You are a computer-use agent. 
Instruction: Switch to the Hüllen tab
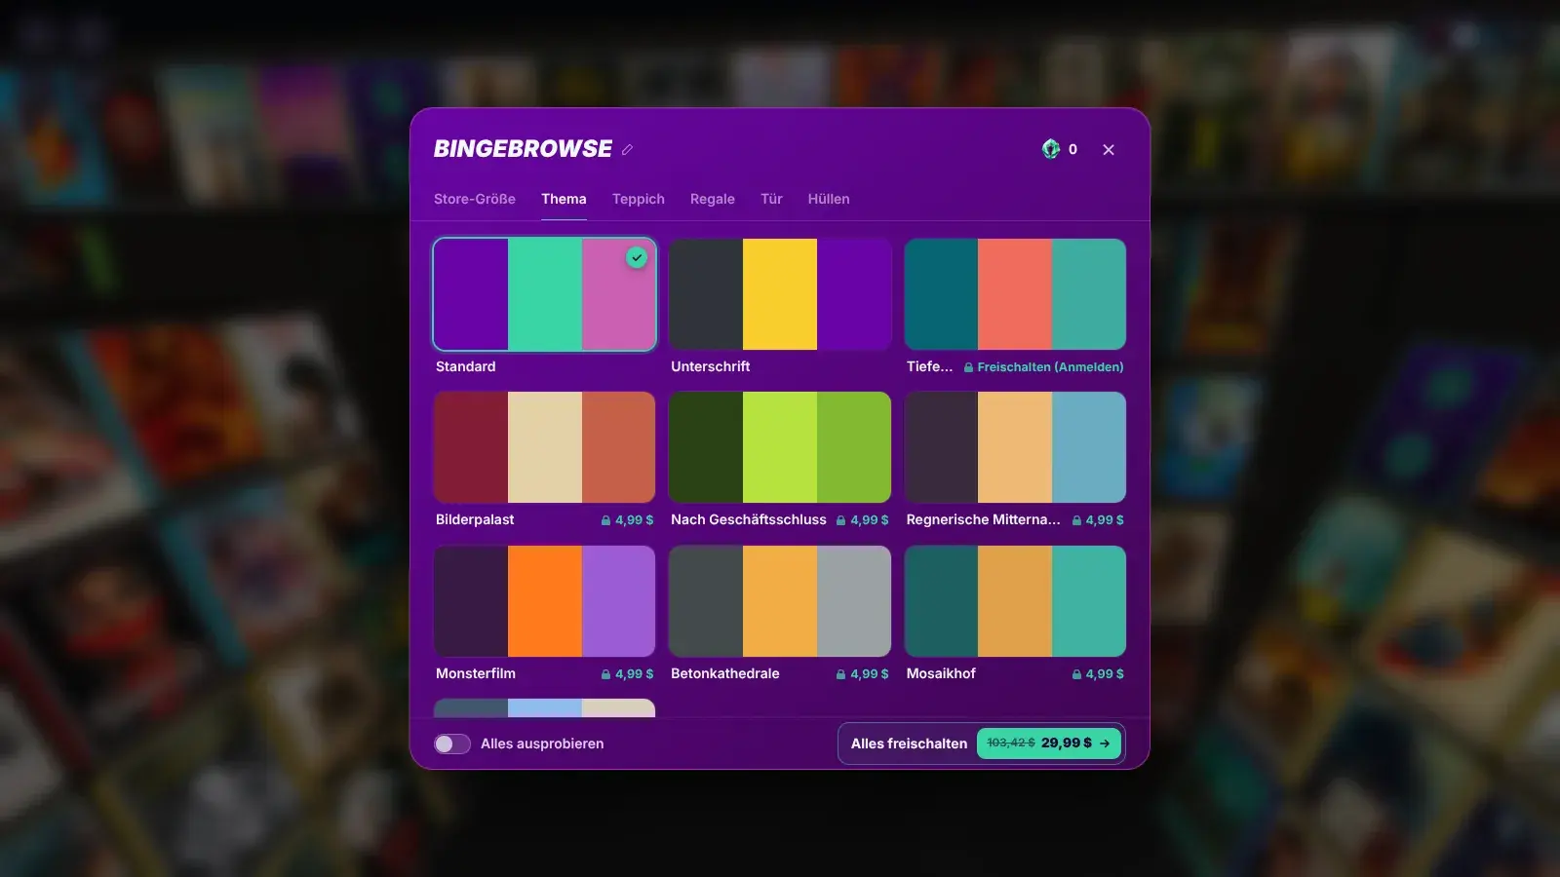coord(829,199)
